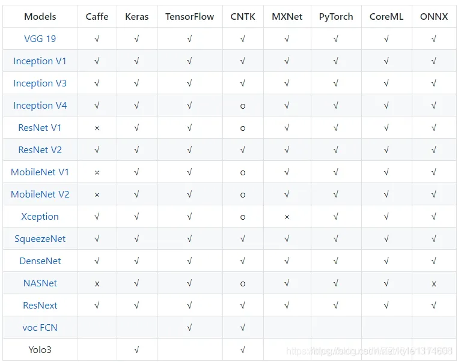Open the MobileNet V2 link
The width and height of the screenshot is (458, 362).
40,195
